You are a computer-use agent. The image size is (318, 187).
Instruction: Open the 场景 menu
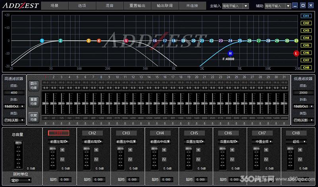point(55,6)
